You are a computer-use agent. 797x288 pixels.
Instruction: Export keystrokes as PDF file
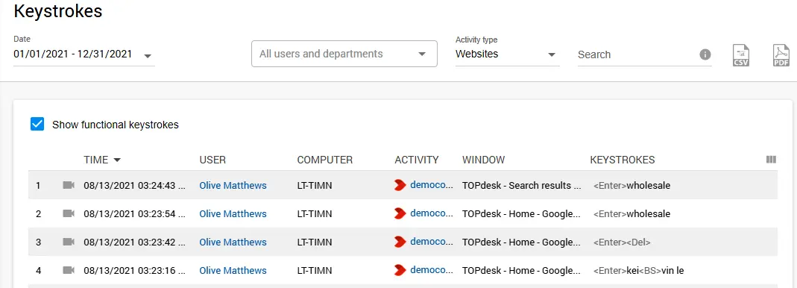782,55
